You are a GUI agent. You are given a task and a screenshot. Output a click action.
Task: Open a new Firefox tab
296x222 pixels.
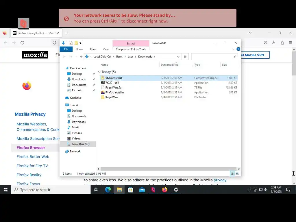67,33
